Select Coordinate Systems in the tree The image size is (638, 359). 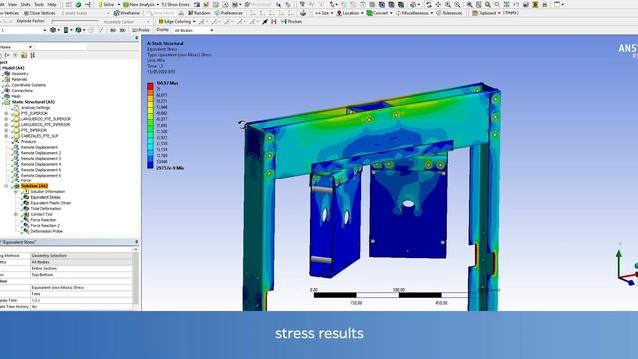coord(29,85)
